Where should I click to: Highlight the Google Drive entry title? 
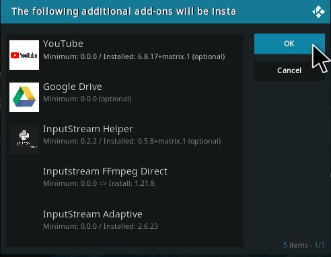click(x=73, y=87)
